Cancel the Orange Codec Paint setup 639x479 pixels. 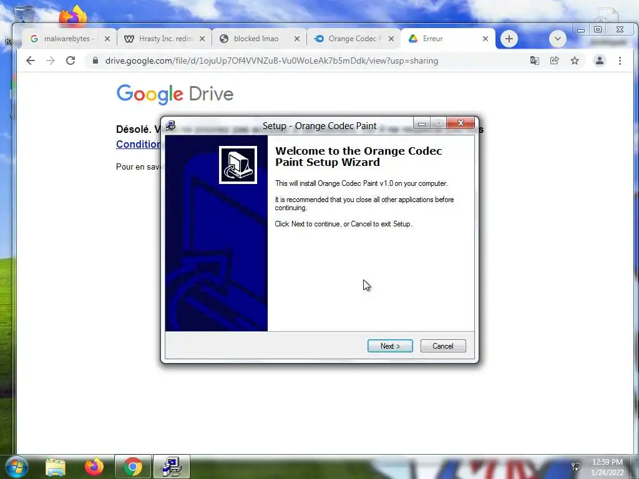click(443, 346)
